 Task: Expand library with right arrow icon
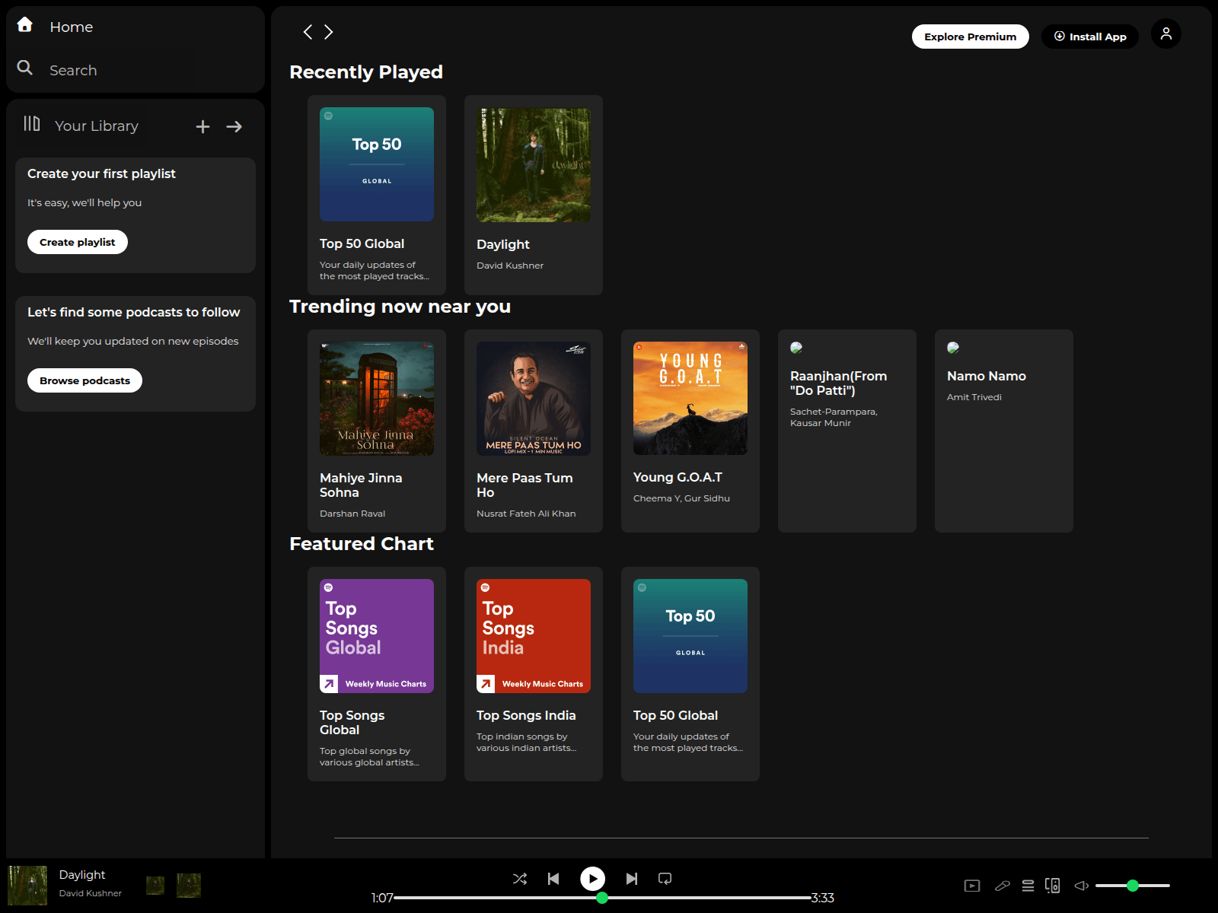[x=234, y=127]
